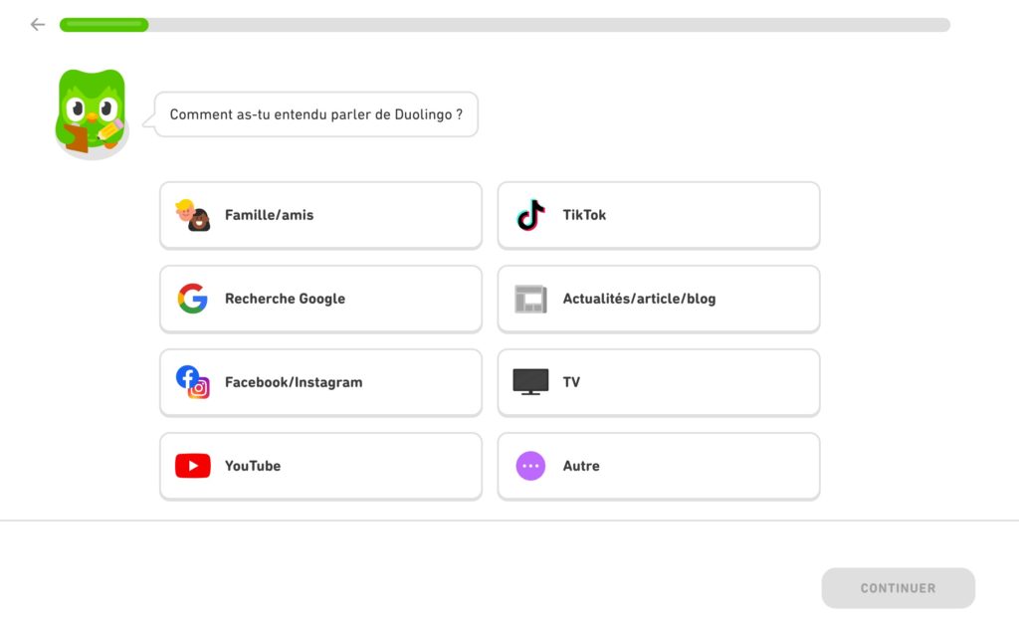Choose the TikTok answer label
This screenshot has height=630, width=1019.
(x=584, y=215)
